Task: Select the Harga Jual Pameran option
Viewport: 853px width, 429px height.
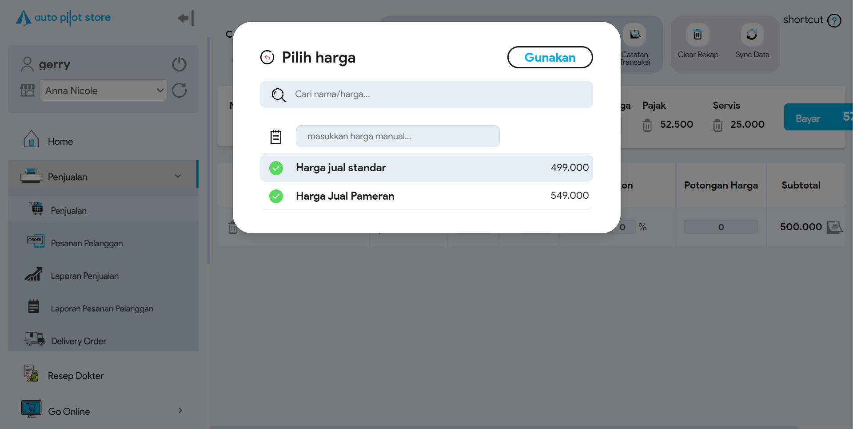Action: [x=426, y=196]
